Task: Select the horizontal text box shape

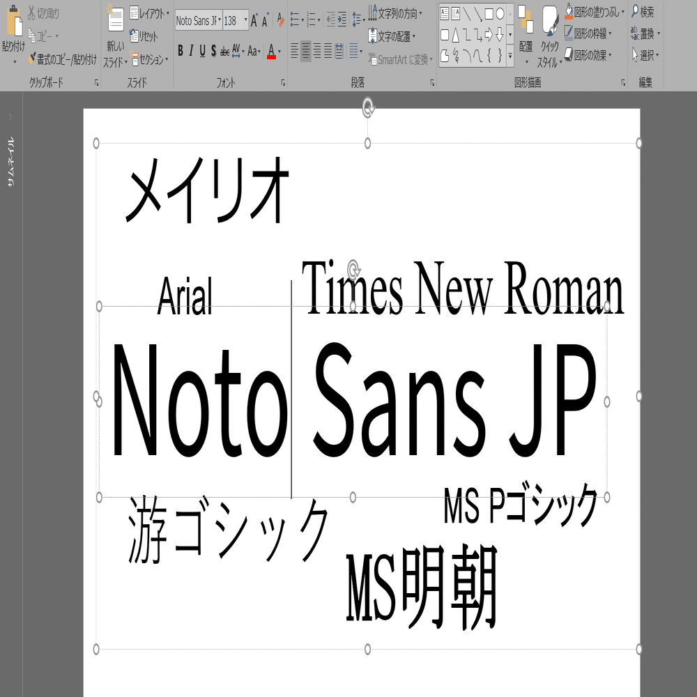Action: 445,14
